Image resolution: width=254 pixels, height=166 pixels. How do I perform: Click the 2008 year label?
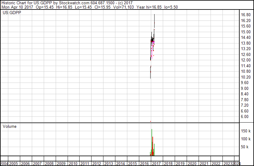(49, 164)
